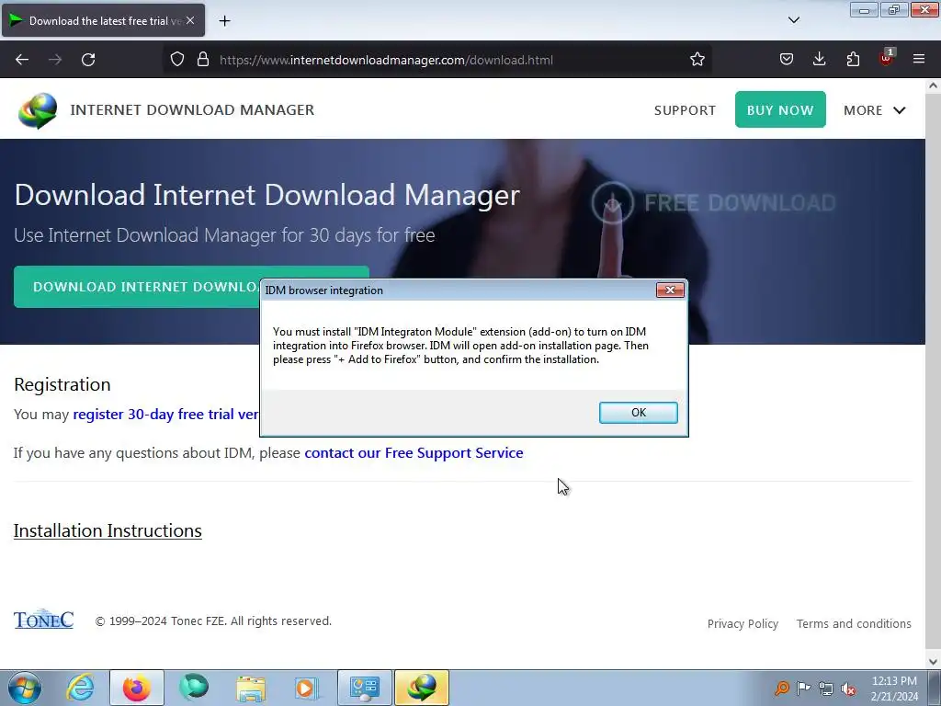Click the page scrollbar down arrow
This screenshot has width=941, height=706.
(x=933, y=662)
